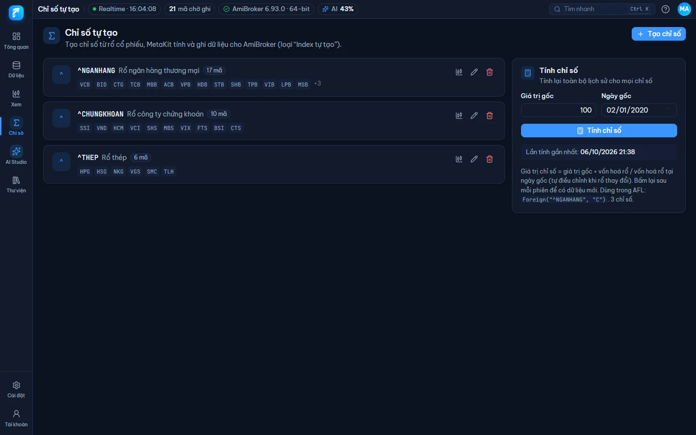The image size is (696, 435).
Task: Open the Tài khoản account page
Action: 16,418
